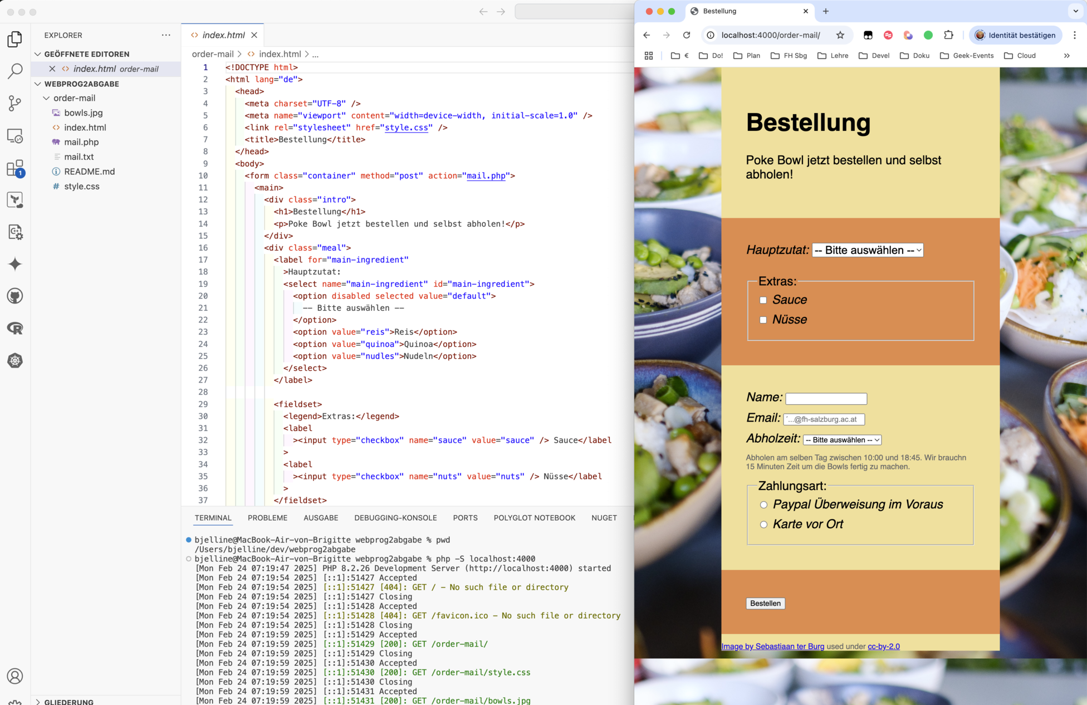The image size is (1087, 705).
Task: Go back in VS Code navigation arrows
Action: click(x=483, y=12)
